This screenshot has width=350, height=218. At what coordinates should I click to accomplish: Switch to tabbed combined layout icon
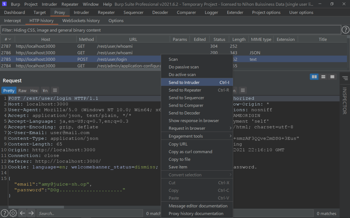point(332,77)
